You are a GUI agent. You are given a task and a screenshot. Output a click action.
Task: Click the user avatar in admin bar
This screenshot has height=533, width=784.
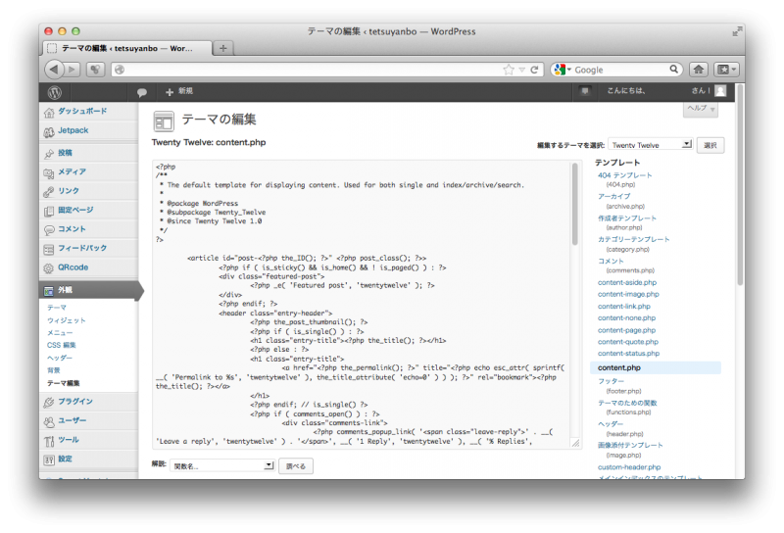pyautogui.click(x=720, y=90)
